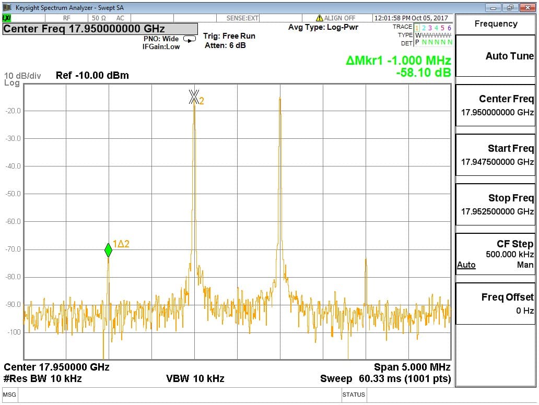
Task: Select trace 2 indicator
Action: 424,28
